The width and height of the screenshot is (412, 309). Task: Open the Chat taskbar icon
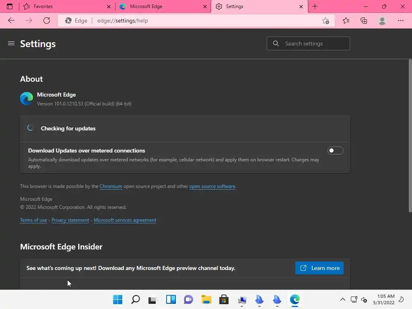188,299
